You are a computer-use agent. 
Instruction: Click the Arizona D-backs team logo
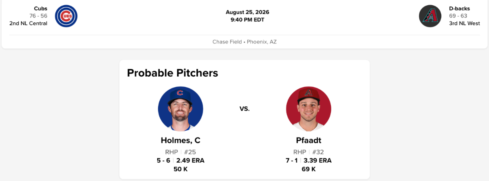[x=430, y=16]
